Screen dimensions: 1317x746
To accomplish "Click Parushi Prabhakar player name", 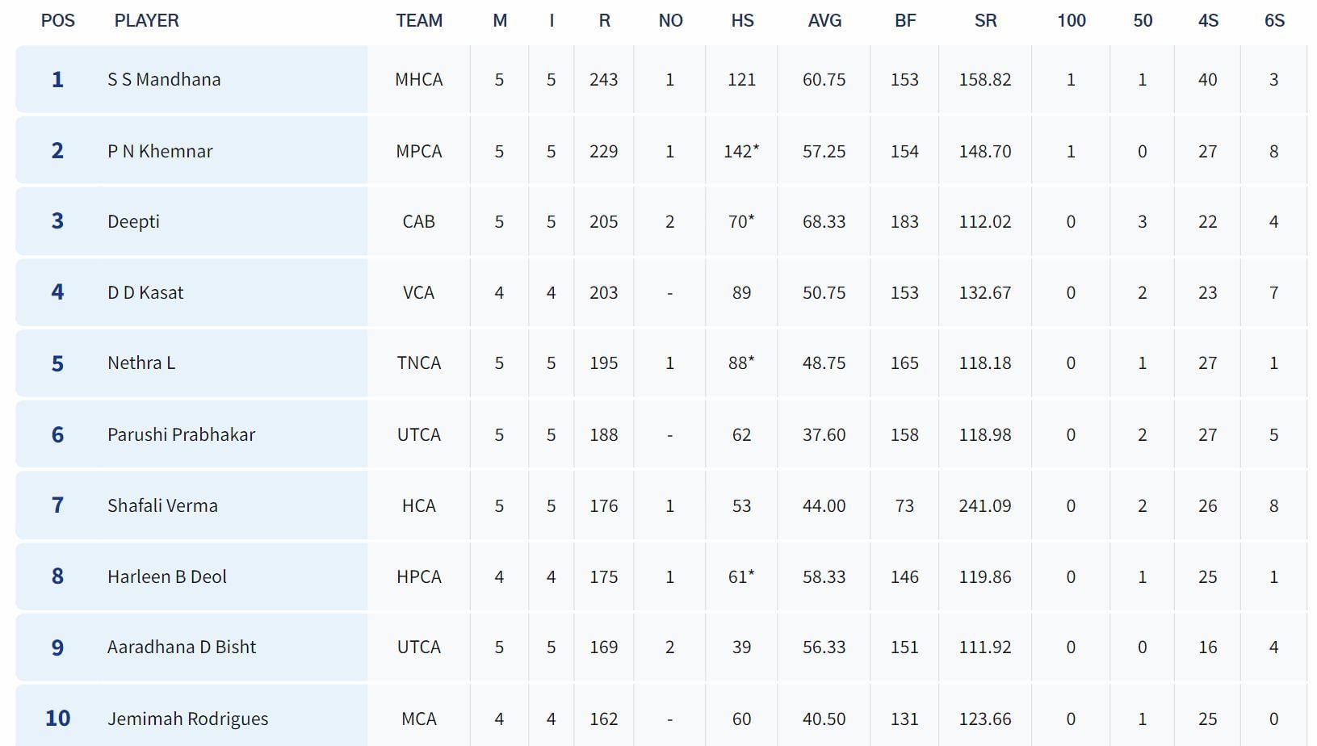I will pos(181,434).
